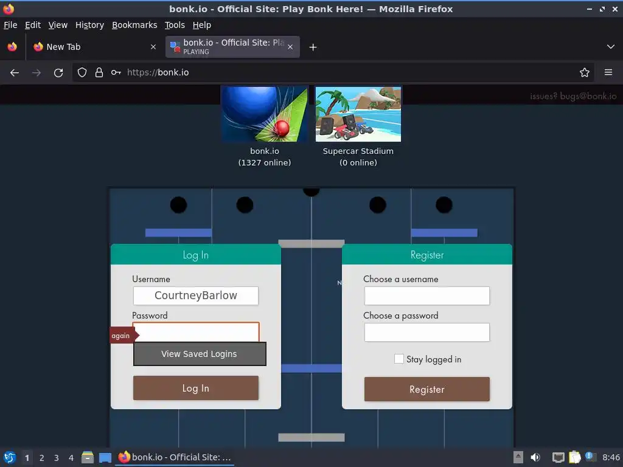Click the show desktop taskbar icon

105,458
